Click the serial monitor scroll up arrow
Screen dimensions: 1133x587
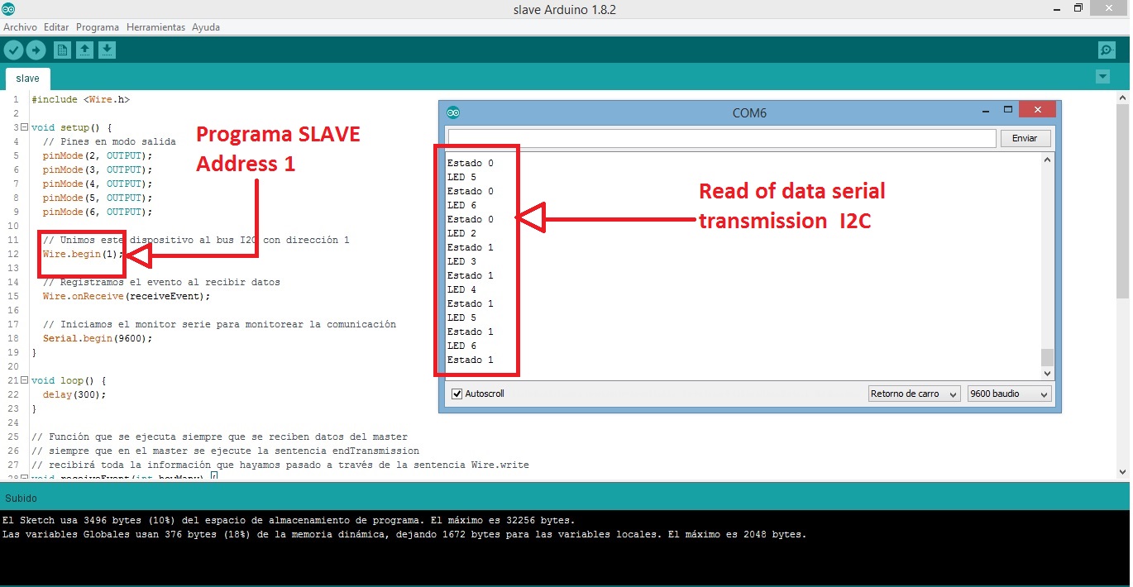click(x=1047, y=160)
